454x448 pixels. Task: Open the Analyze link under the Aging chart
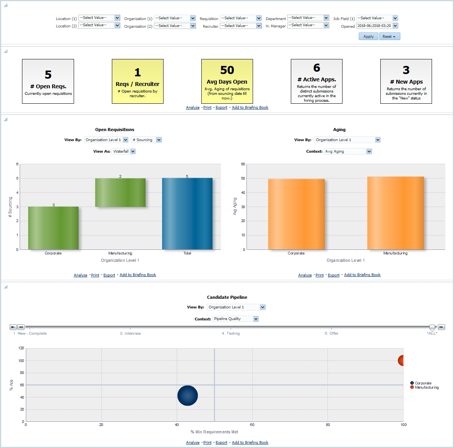click(305, 275)
